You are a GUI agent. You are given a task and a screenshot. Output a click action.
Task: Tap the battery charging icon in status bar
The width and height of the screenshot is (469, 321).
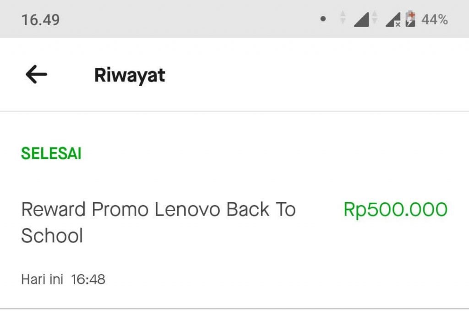coord(410,19)
